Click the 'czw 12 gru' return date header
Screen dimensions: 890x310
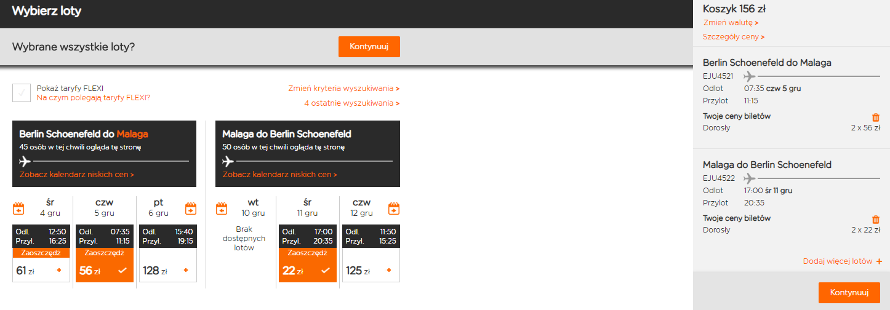click(361, 208)
